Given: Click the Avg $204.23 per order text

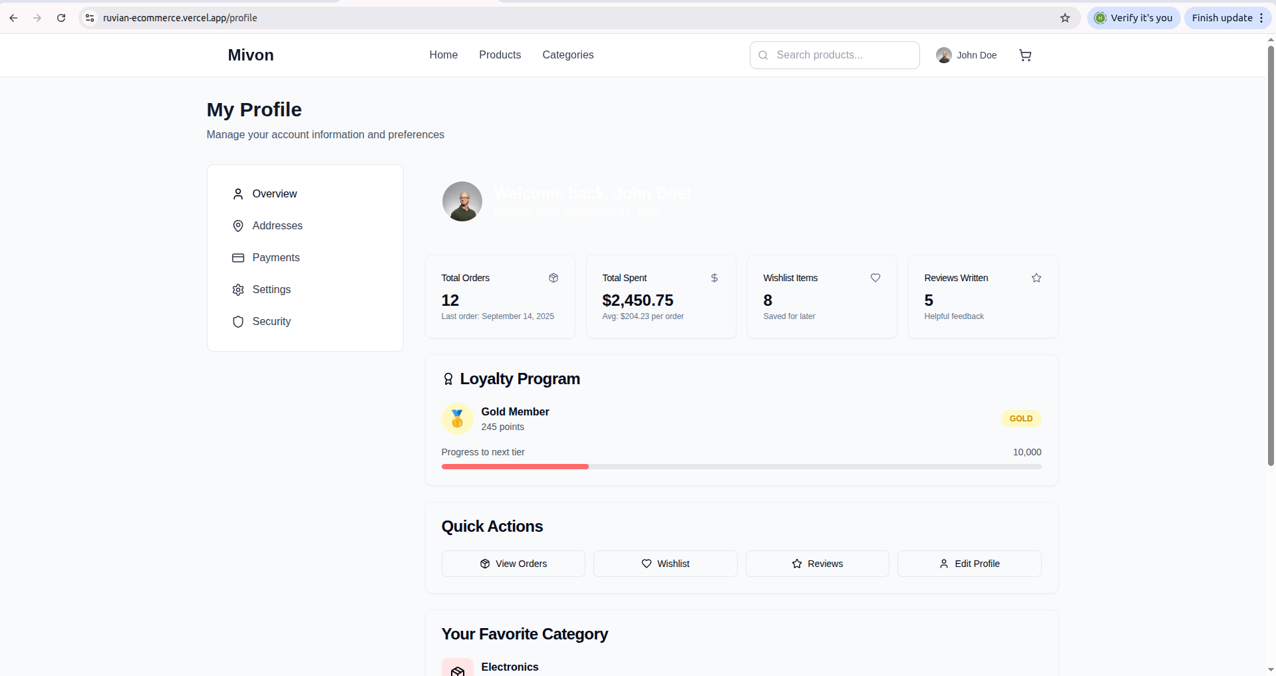Looking at the screenshot, I should [x=643, y=316].
